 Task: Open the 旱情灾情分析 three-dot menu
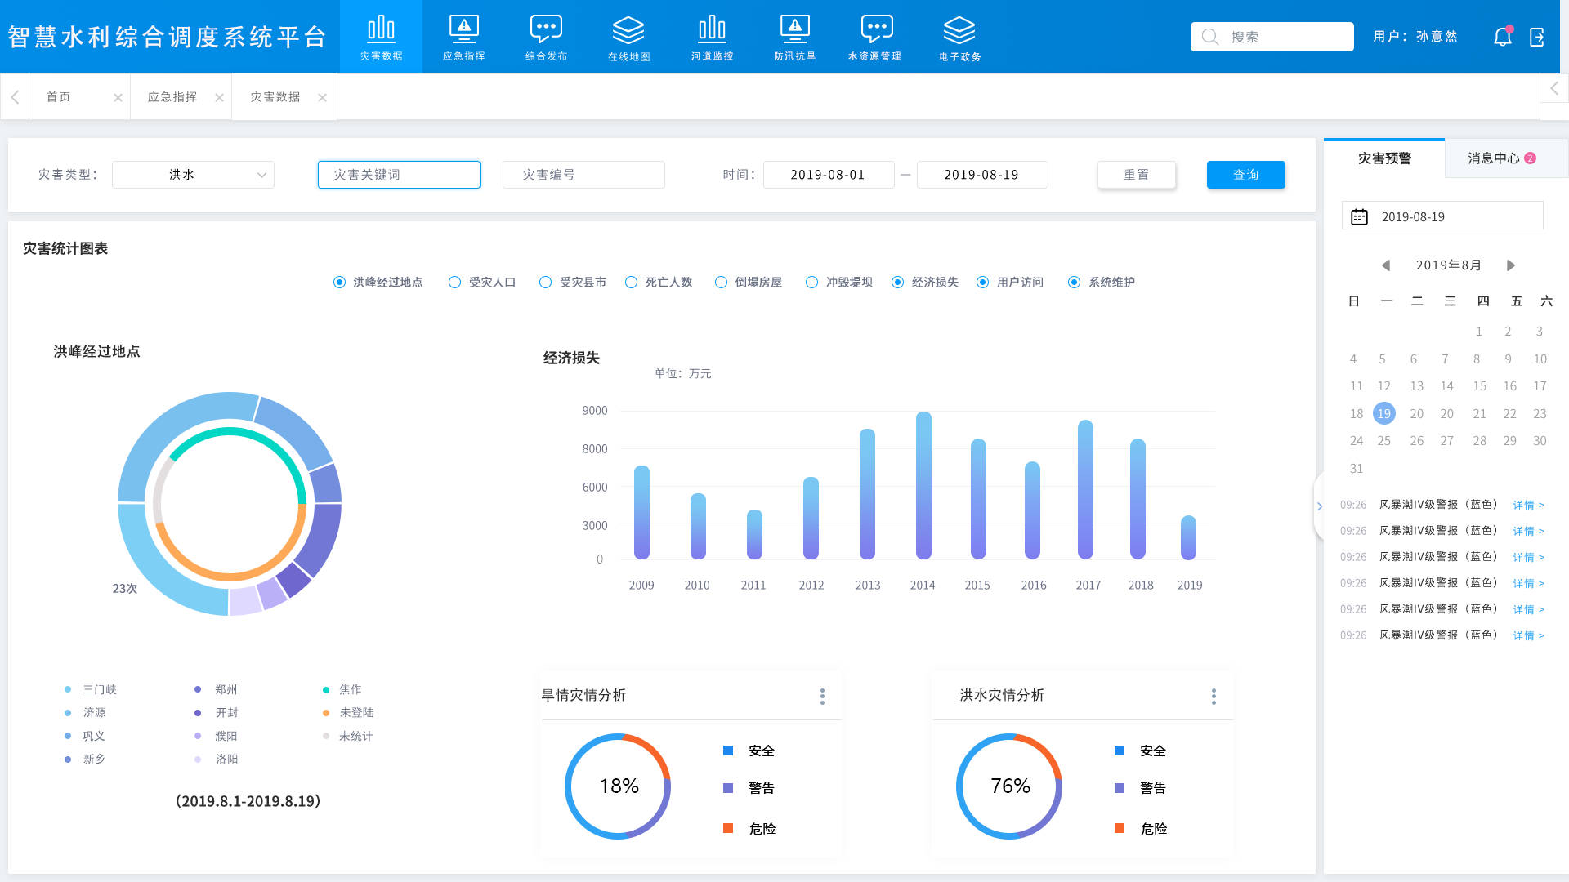coord(822,696)
